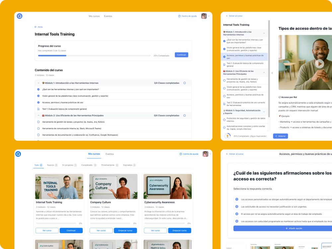Screen dimensions: 332x249
Task: Switch to the Expirados filter tab
Action: click(x=129, y=165)
